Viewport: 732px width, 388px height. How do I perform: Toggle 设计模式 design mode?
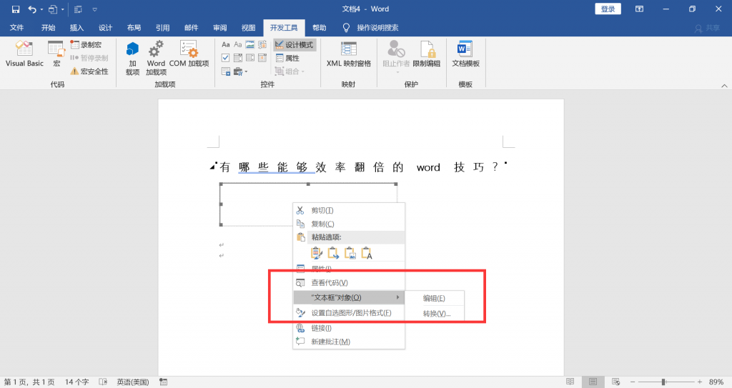[x=295, y=45]
